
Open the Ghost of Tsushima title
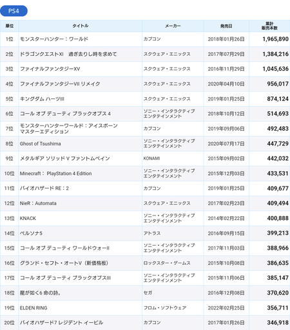(40, 143)
